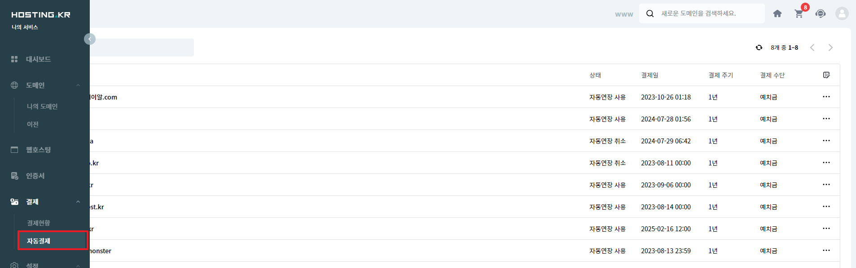This screenshot has width=856, height=268.
Task: Refresh the auto-payment list
Action: [759, 48]
